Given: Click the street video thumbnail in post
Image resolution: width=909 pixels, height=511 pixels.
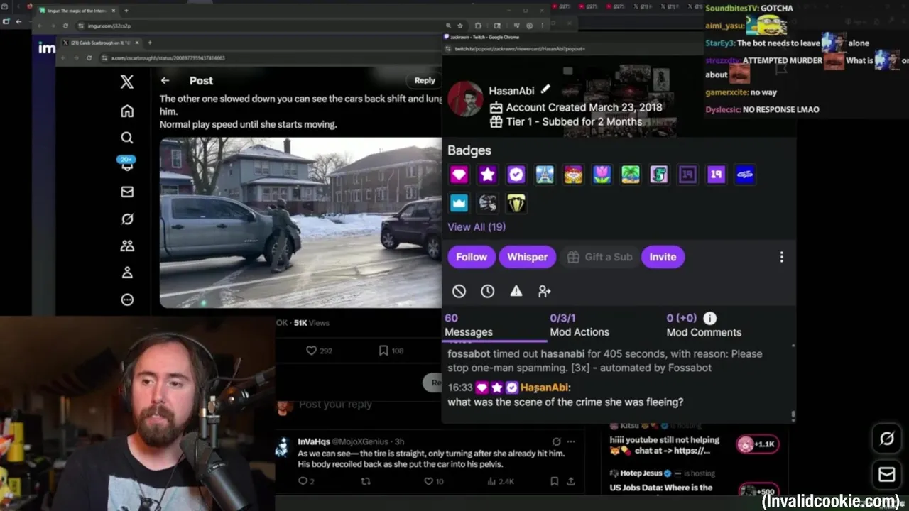Looking at the screenshot, I should click(x=300, y=223).
